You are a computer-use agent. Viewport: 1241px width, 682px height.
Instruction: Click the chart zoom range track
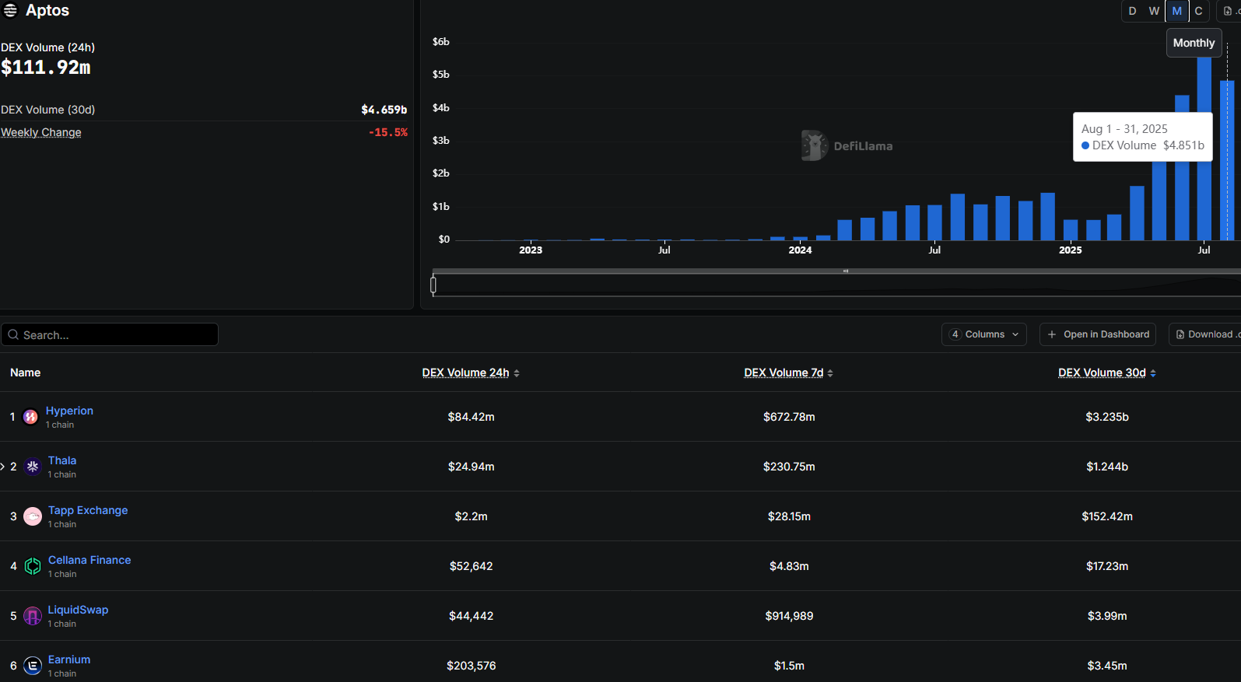(x=836, y=285)
